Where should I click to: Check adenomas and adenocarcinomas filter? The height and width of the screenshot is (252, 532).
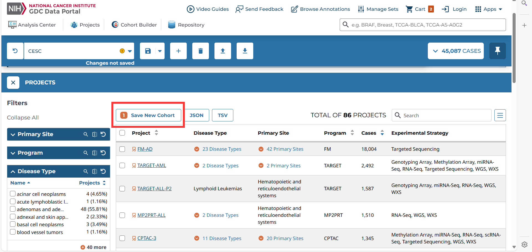(13, 209)
